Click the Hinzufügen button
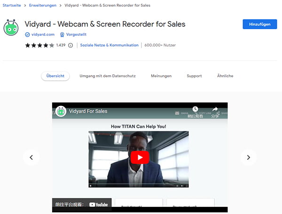The width and height of the screenshot is (282, 214). [x=260, y=24]
